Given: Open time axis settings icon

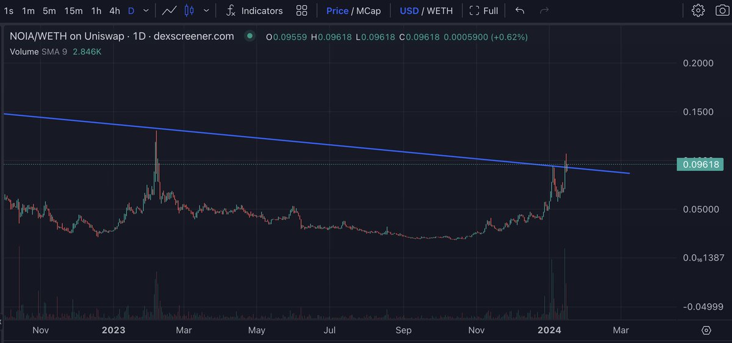Looking at the screenshot, I should tap(706, 330).
